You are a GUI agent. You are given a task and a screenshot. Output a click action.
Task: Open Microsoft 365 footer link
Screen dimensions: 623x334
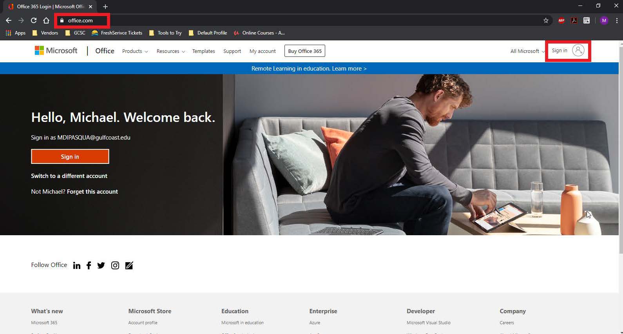[44, 323]
